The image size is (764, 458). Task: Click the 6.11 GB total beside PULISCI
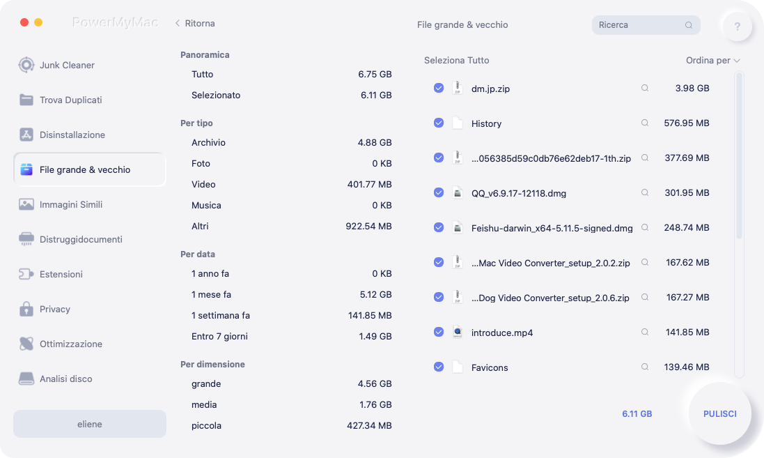coord(637,413)
